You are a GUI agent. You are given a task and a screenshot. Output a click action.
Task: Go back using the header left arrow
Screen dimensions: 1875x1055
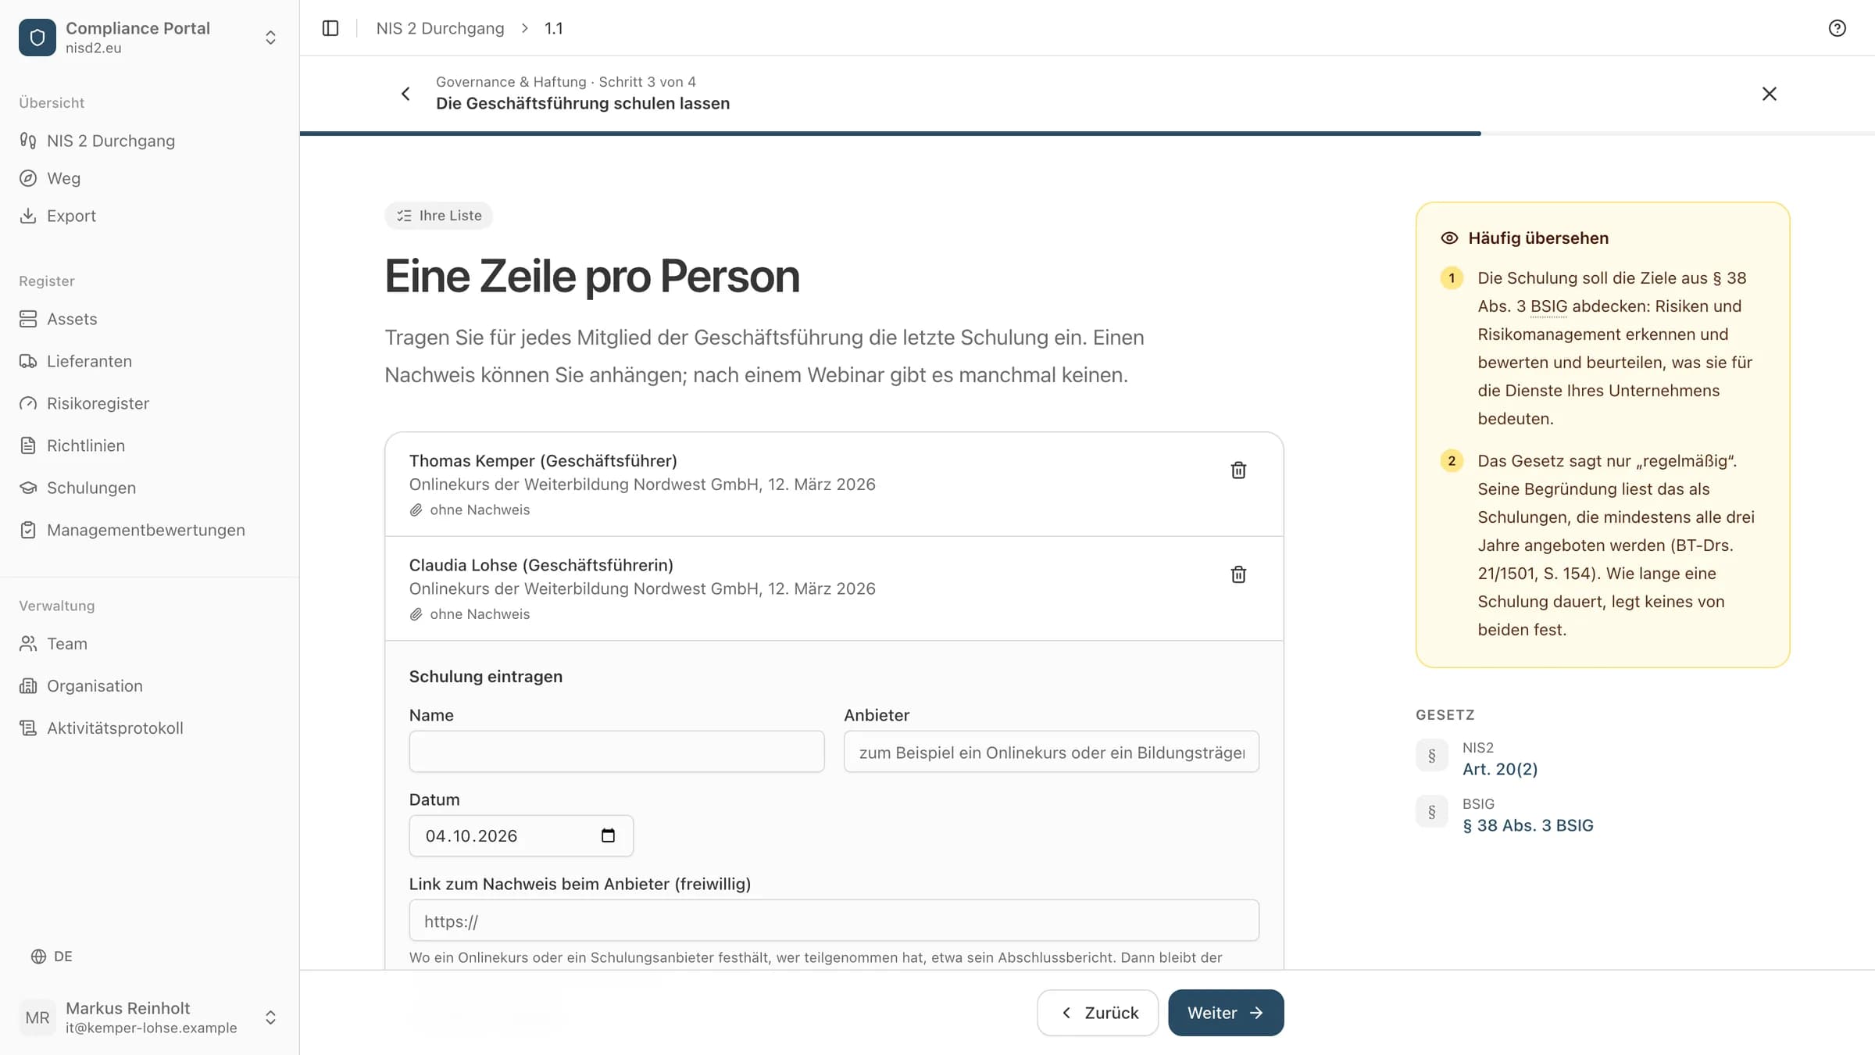[x=405, y=94]
